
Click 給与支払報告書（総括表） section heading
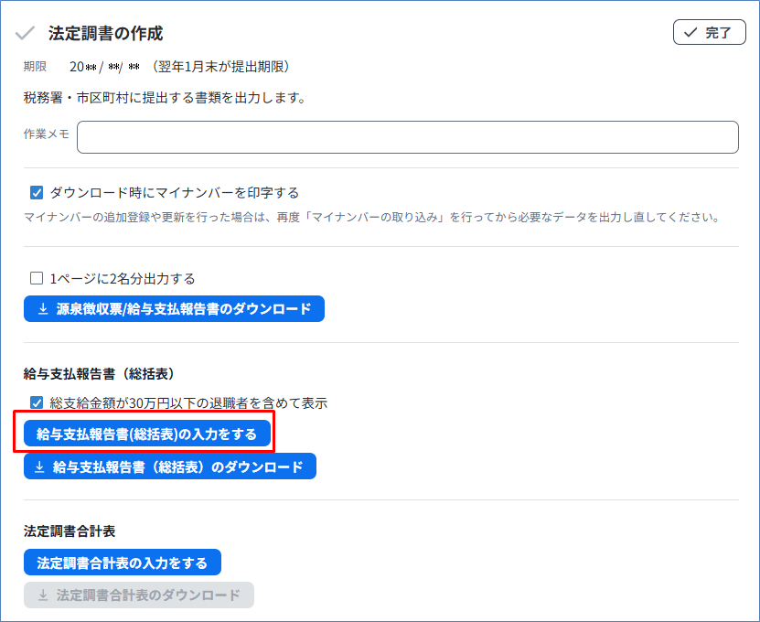(x=99, y=373)
